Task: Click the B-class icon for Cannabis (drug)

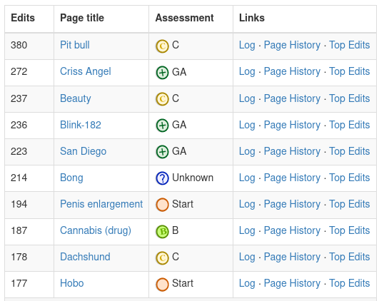Action: [162, 231]
